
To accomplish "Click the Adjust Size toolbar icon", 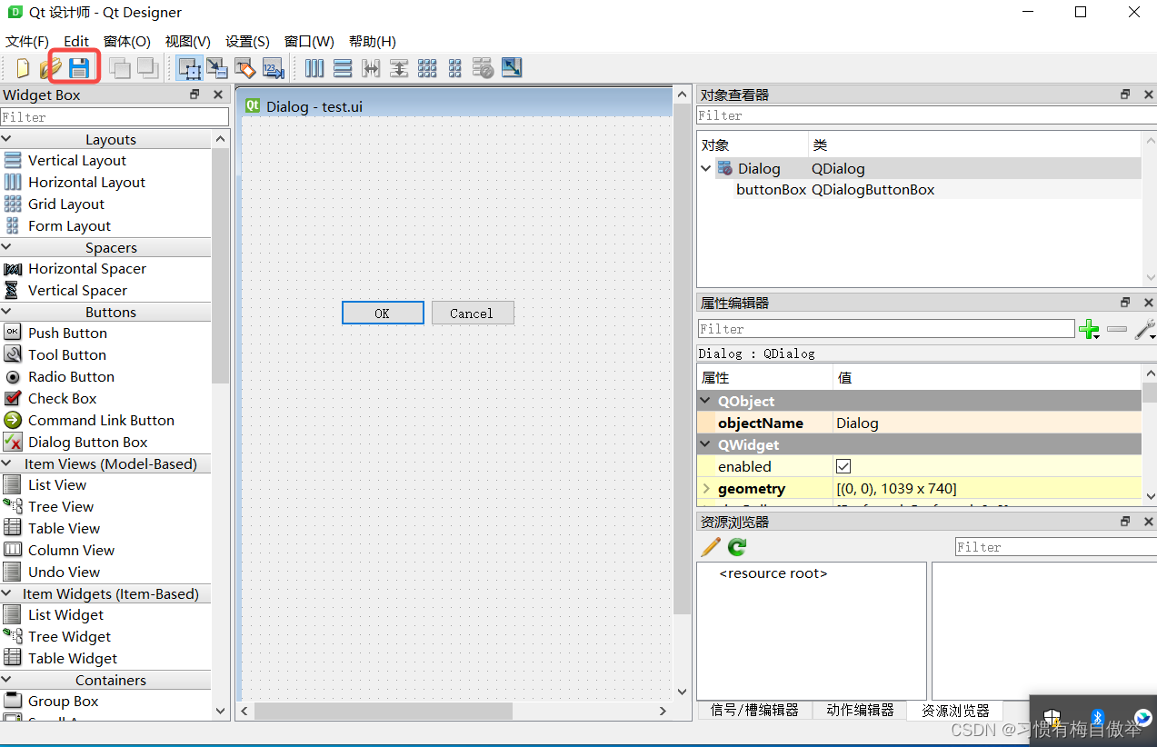I will pos(511,68).
